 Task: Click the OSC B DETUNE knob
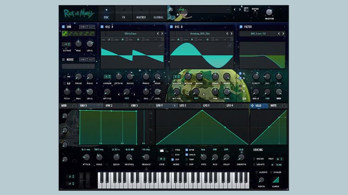[x=188, y=77]
